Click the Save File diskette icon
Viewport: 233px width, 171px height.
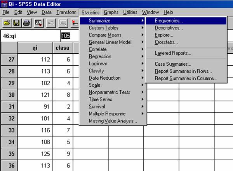click(x=17, y=23)
